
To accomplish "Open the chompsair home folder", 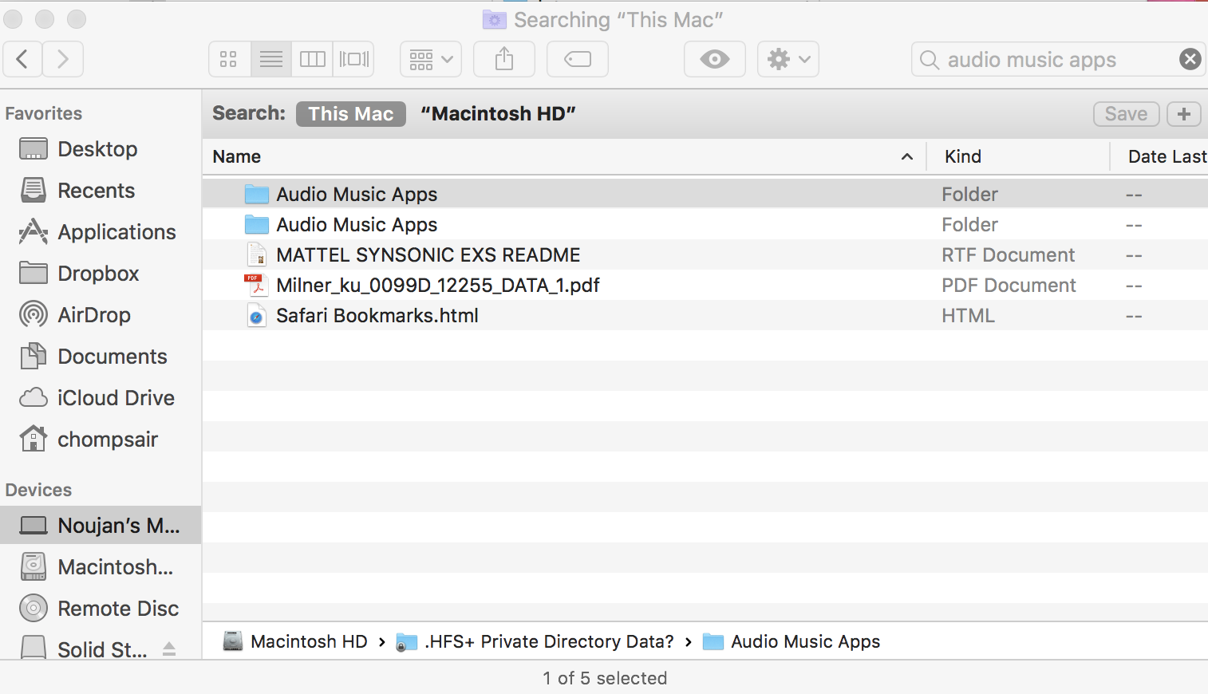I will tap(101, 440).
